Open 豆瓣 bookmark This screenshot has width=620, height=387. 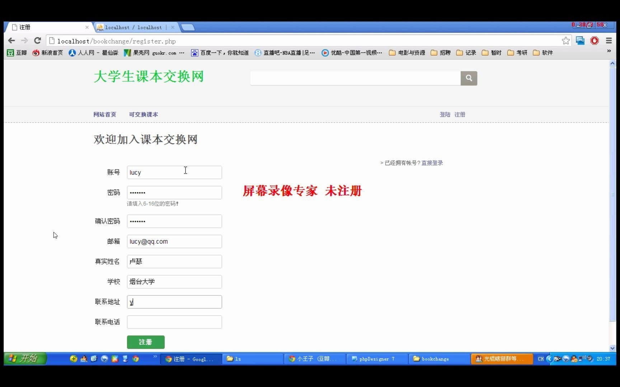(17, 53)
